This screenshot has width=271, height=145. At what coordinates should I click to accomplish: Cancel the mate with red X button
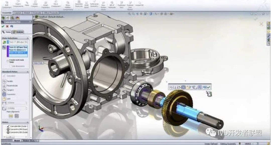coord(7,26)
